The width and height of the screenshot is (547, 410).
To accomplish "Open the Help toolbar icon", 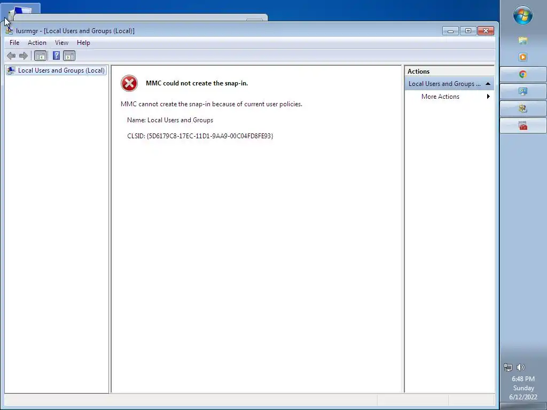I will pos(56,56).
